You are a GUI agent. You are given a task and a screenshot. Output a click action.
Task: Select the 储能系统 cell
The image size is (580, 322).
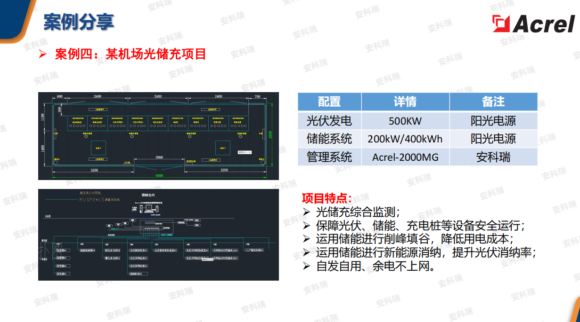(x=329, y=139)
